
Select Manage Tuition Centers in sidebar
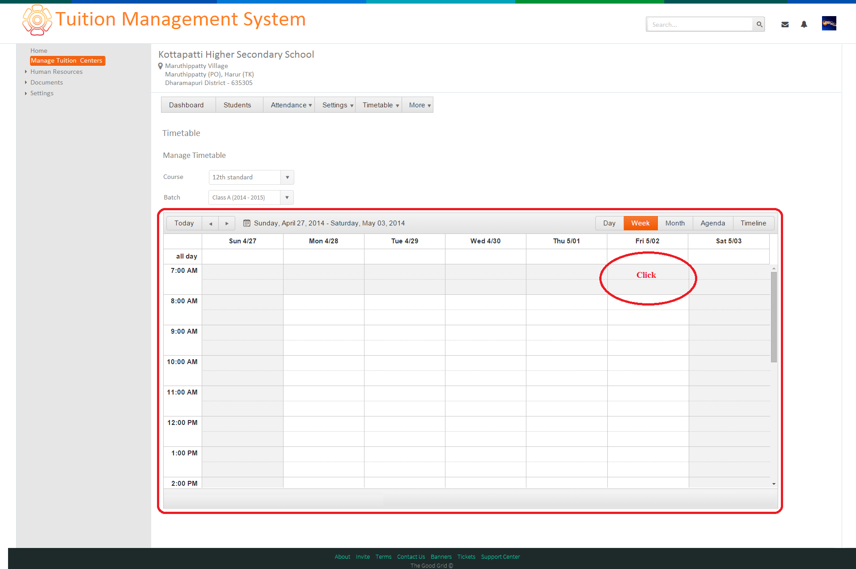68,60
